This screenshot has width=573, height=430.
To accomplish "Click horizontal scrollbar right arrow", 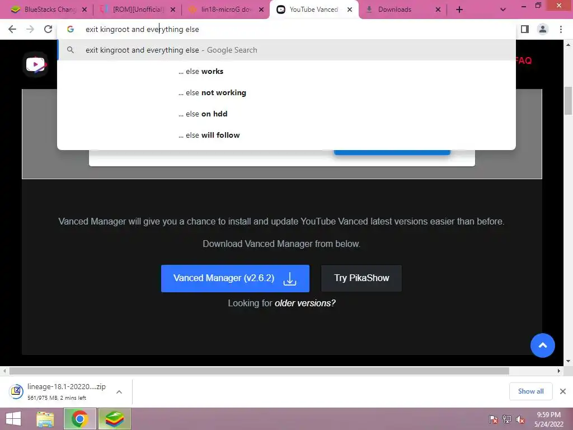I will point(558,371).
